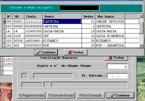The width and height of the screenshot is (145, 101).
Task: Click the long disabled field on bottom row
Action: pos(89,85)
